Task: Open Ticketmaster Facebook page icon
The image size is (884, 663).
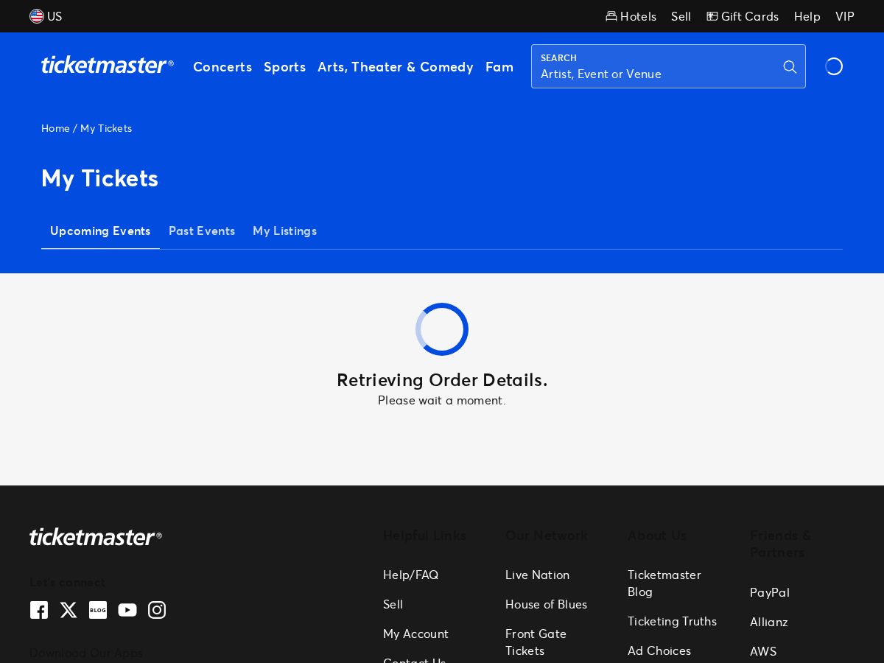Action: tap(39, 610)
